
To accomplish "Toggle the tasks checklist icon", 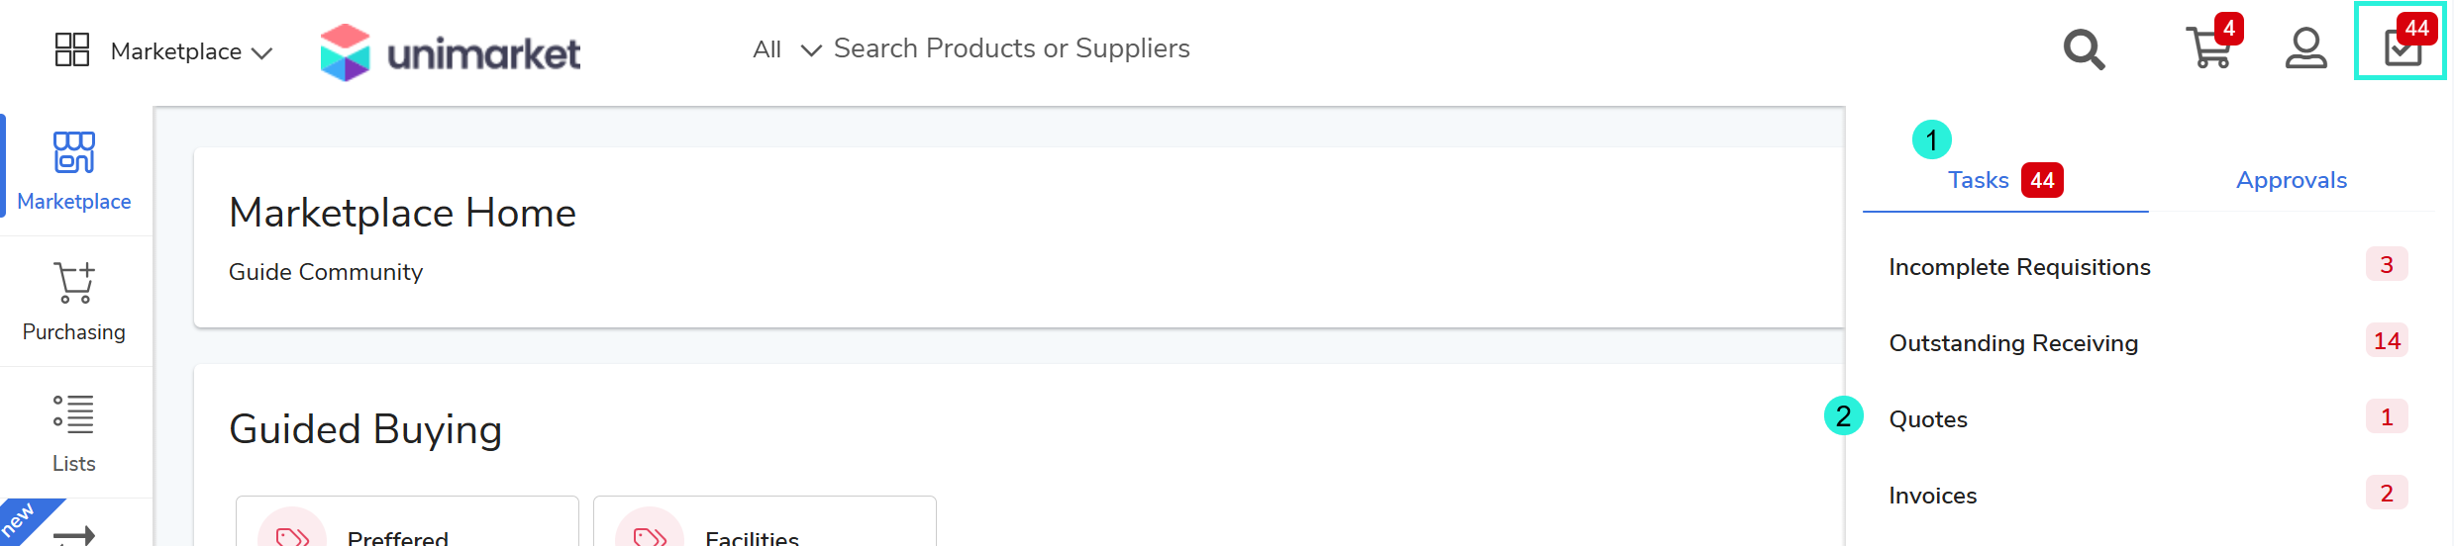I will (2402, 46).
